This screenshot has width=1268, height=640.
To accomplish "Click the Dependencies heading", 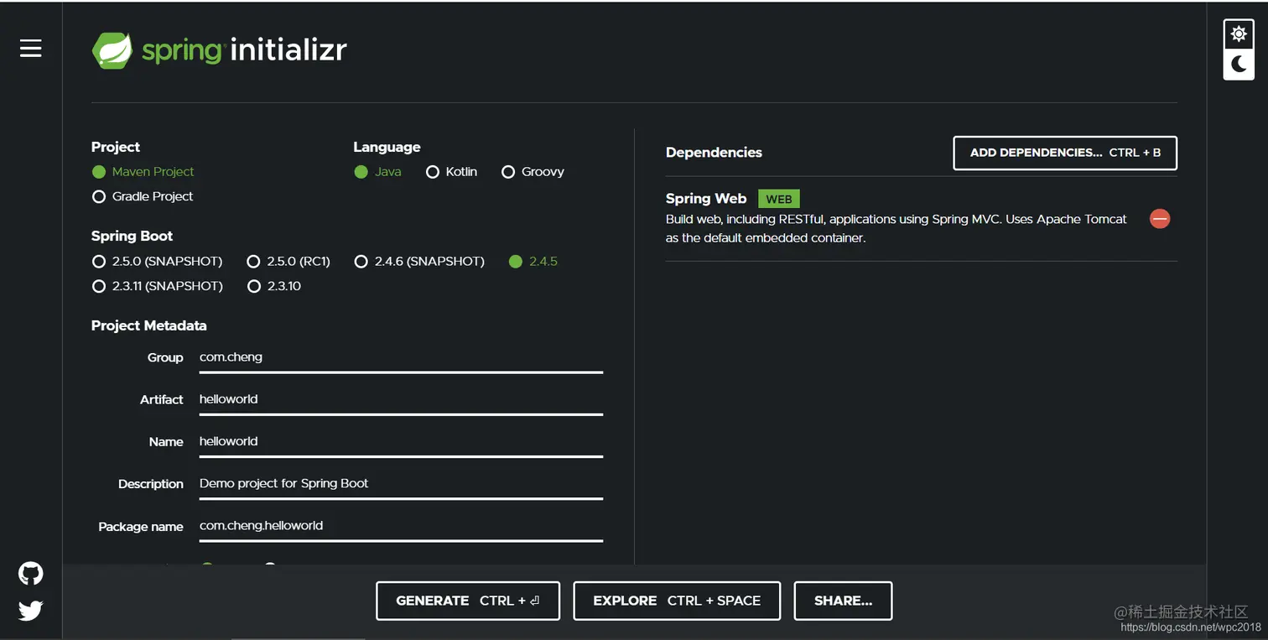I will click(x=714, y=153).
